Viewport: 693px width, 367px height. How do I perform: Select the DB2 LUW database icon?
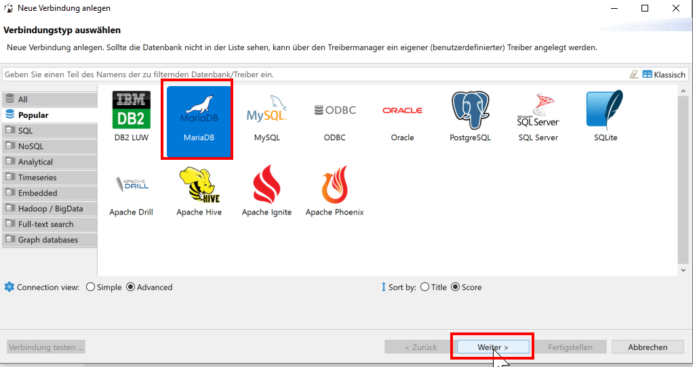pyautogui.click(x=131, y=111)
